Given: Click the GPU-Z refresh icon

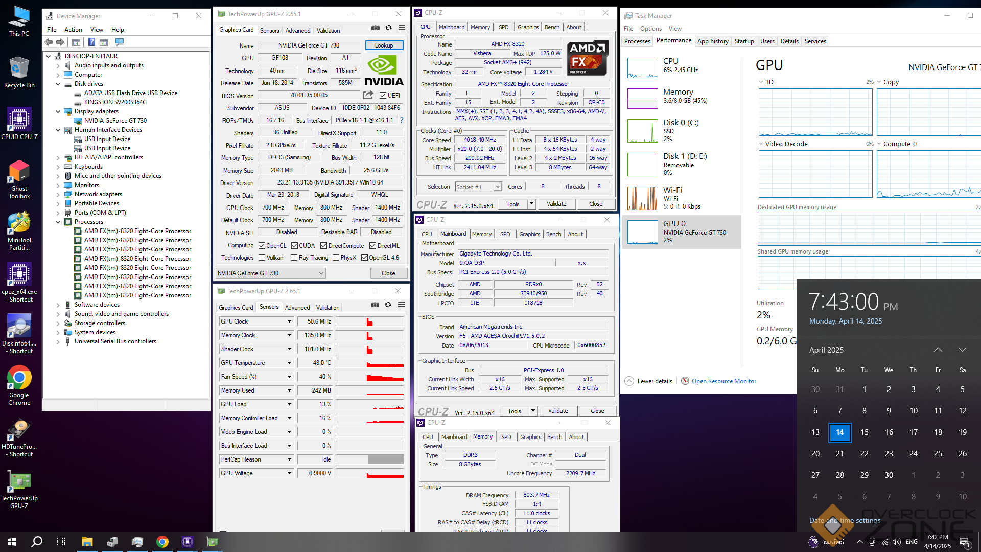Looking at the screenshot, I should point(389,28).
